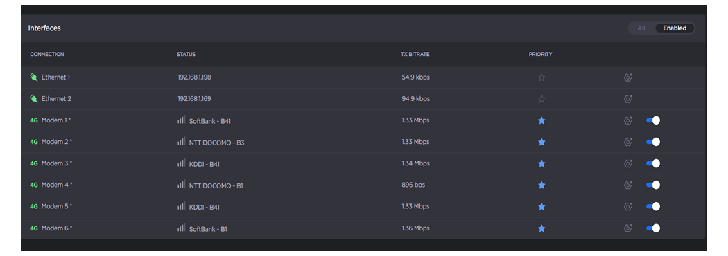Click the NTT DOCOMO - B3 status text

tap(216, 143)
